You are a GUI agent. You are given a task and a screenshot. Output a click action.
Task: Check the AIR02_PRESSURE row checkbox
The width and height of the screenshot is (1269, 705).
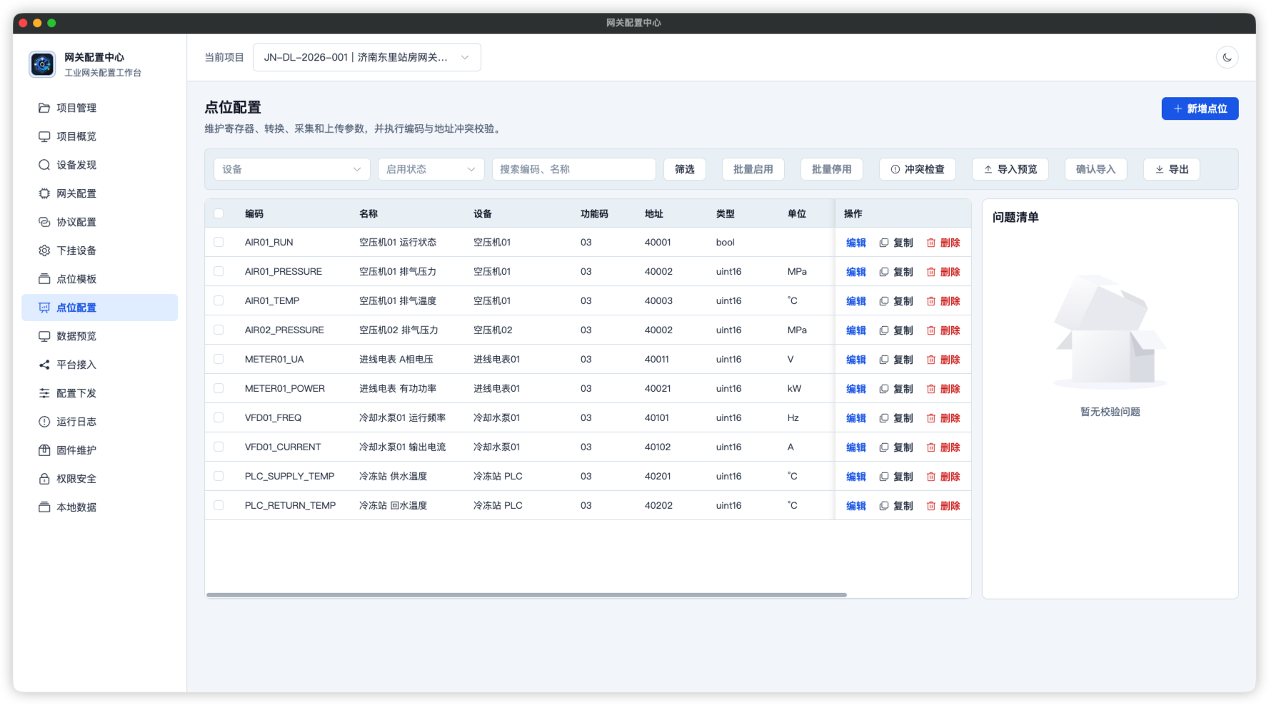pyautogui.click(x=219, y=330)
